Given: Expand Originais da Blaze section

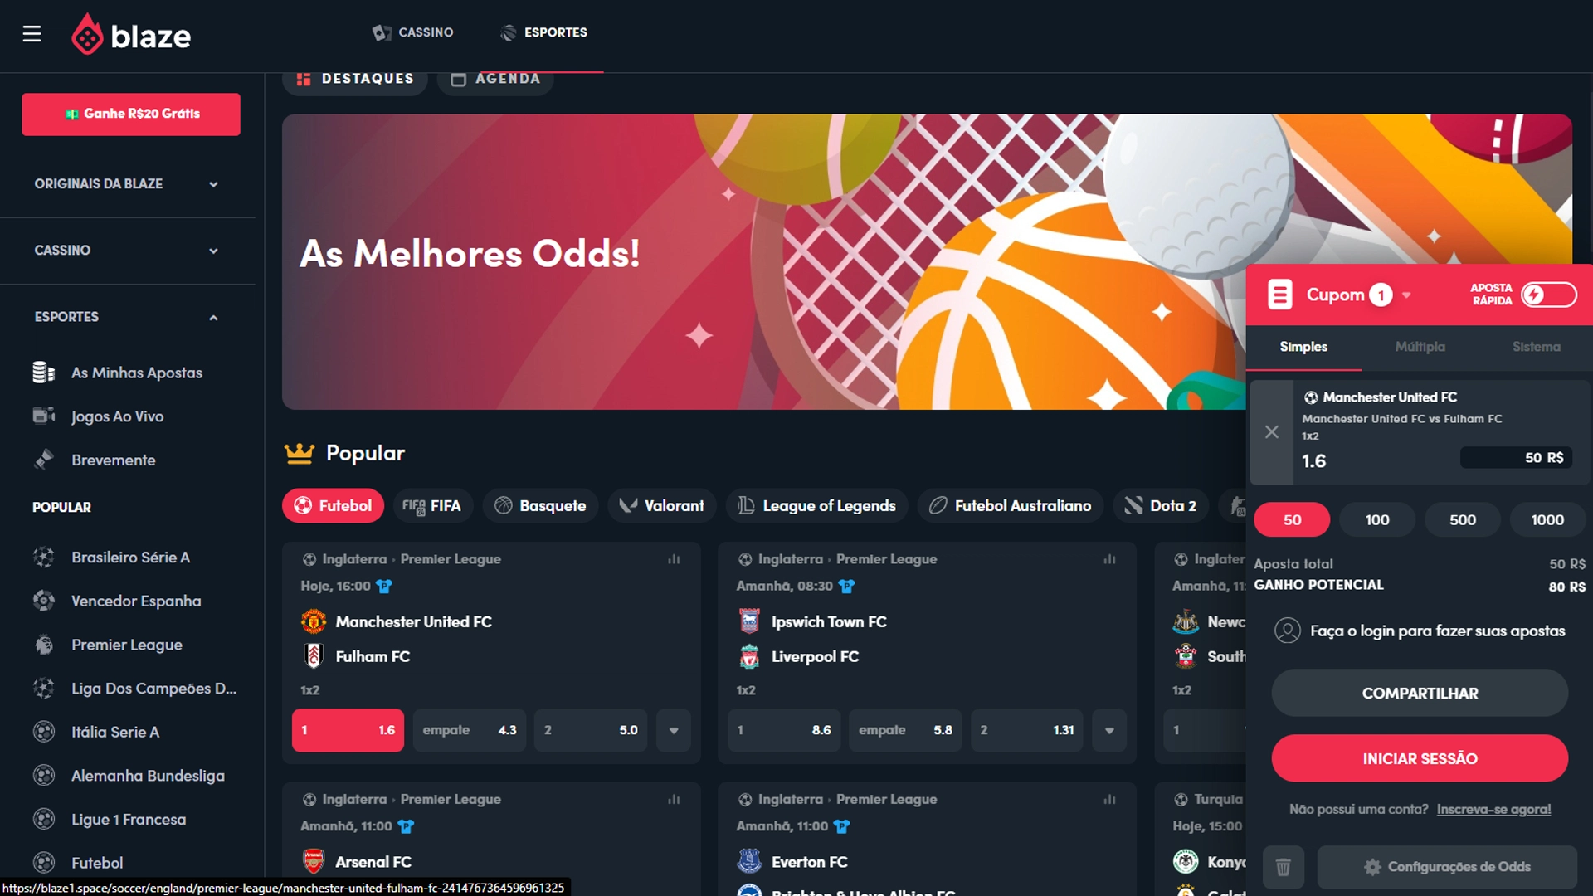Looking at the screenshot, I should [x=127, y=184].
